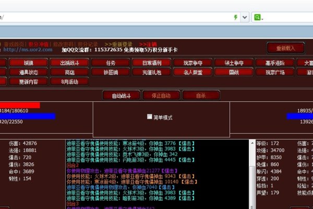313x209 pixels.
Task: Open the 高手进阶 menu button
Action: pyautogui.click(x=275, y=63)
